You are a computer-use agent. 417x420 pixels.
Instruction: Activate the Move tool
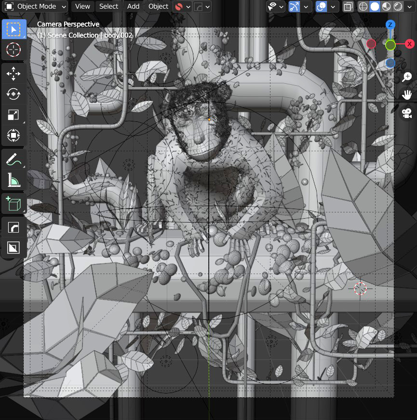coord(13,74)
